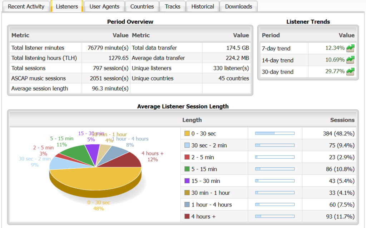Open the Countries tab
Viewport: 366px width, 228px height.
point(142,6)
